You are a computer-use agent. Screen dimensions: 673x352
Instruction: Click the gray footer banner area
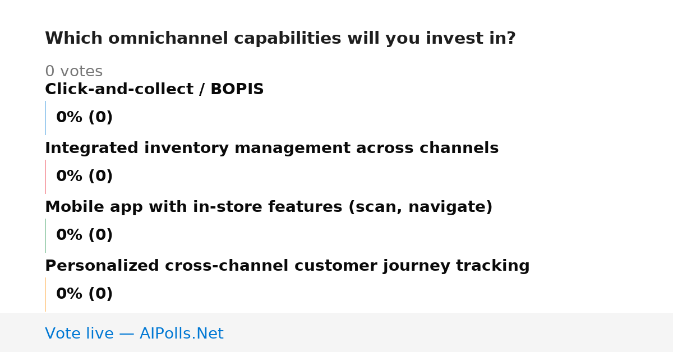[336, 332]
